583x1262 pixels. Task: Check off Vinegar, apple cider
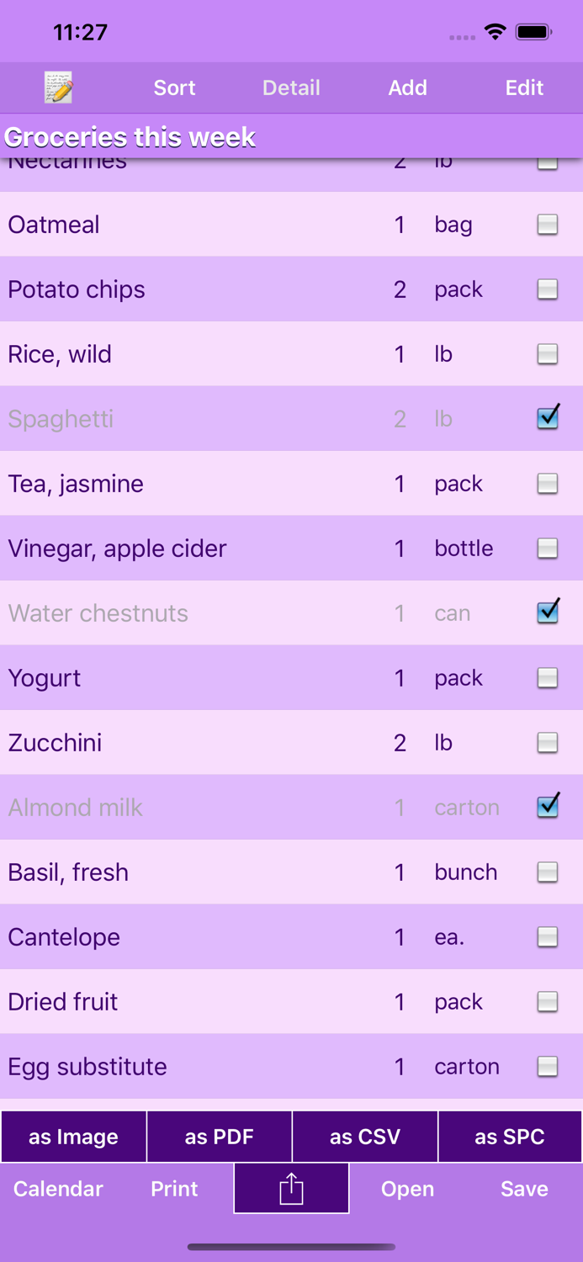pos(548,549)
